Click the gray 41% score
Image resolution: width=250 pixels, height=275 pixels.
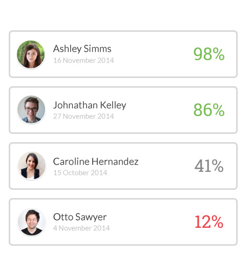209,166
